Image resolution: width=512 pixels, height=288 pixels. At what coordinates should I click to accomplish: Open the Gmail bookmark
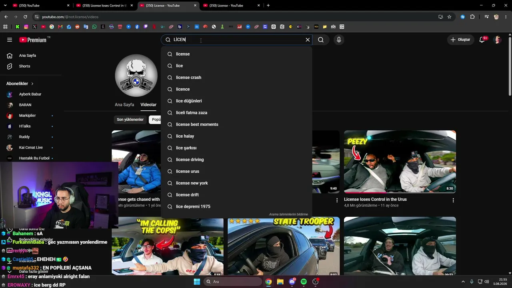click(60, 27)
